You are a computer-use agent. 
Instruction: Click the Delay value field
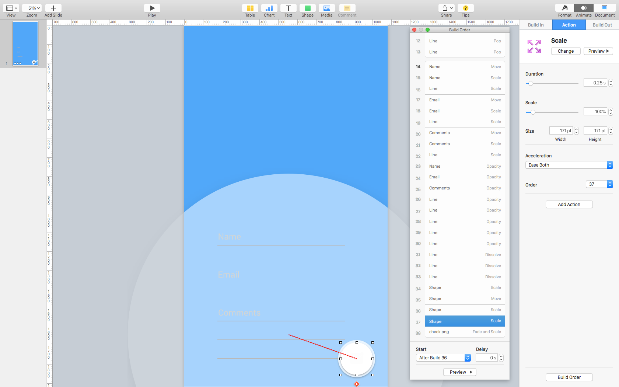coord(487,358)
